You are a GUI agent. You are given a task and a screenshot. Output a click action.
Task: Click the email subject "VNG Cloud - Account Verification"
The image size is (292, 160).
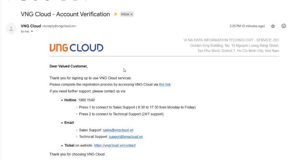(x=65, y=14)
